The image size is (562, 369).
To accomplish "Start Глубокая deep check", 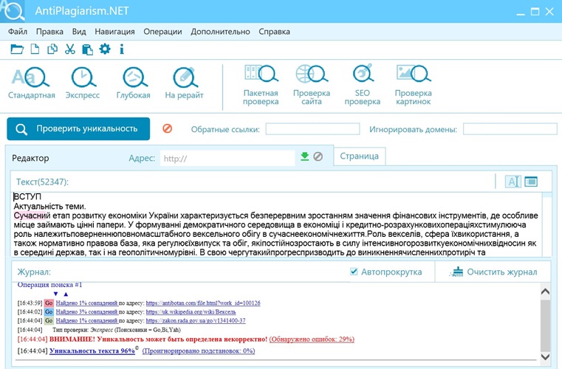I will pos(134,83).
